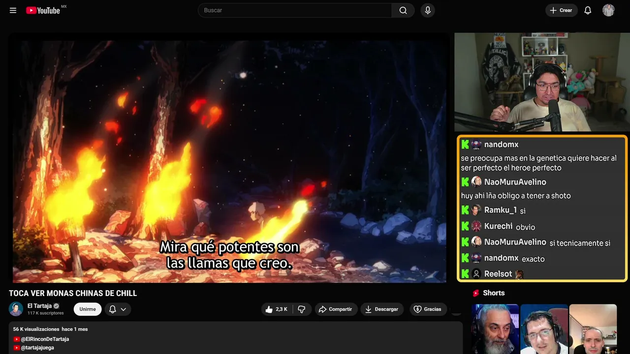Download the video with Descargar
The image size is (630, 354).
click(382, 309)
